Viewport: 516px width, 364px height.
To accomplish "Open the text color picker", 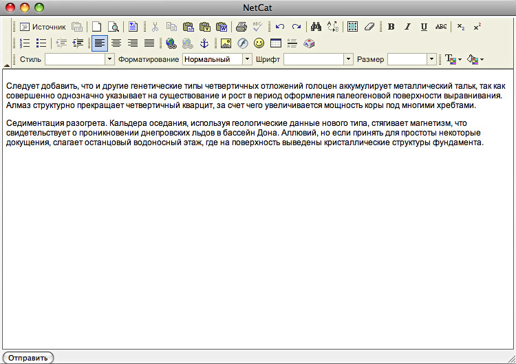I will pyautogui.click(x=453, y=59).
